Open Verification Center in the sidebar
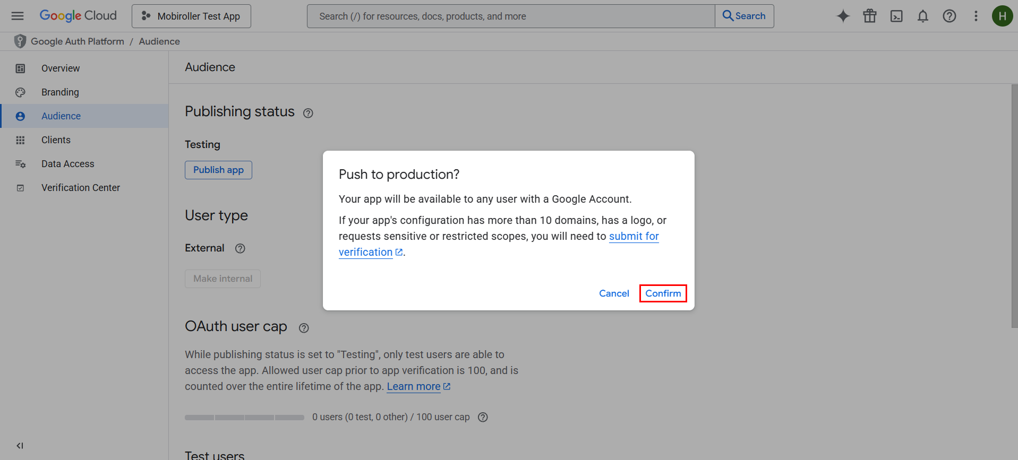1018x460 pixels. 84,187
